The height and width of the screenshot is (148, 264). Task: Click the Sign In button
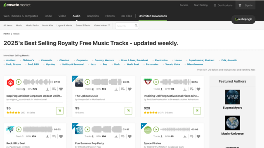point(248,5)
